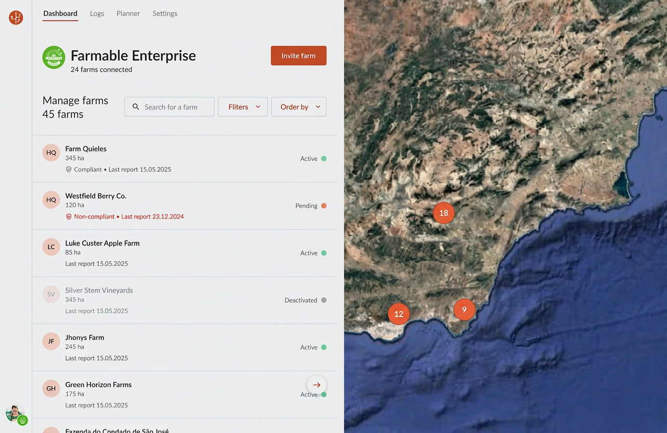667x433 pixels.
Task: Click the green status dot for Jhonys Farm
Action: 324,347
